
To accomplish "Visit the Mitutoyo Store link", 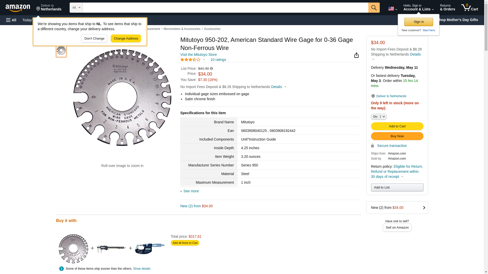I will pos(199,55).
